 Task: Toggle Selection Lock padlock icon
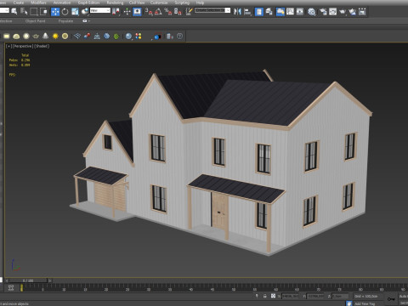264,296
